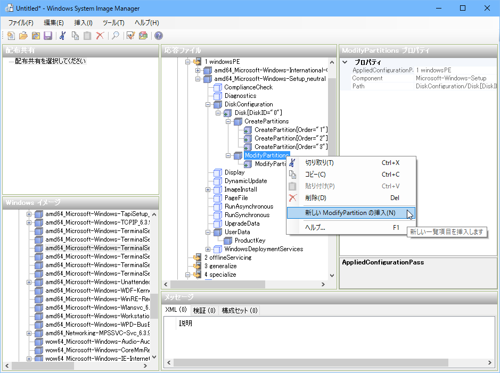This screenshot has height=373, width=500.
Task: Select CreatePartition[Order="2"] in the tree
Action: [291, 138]
